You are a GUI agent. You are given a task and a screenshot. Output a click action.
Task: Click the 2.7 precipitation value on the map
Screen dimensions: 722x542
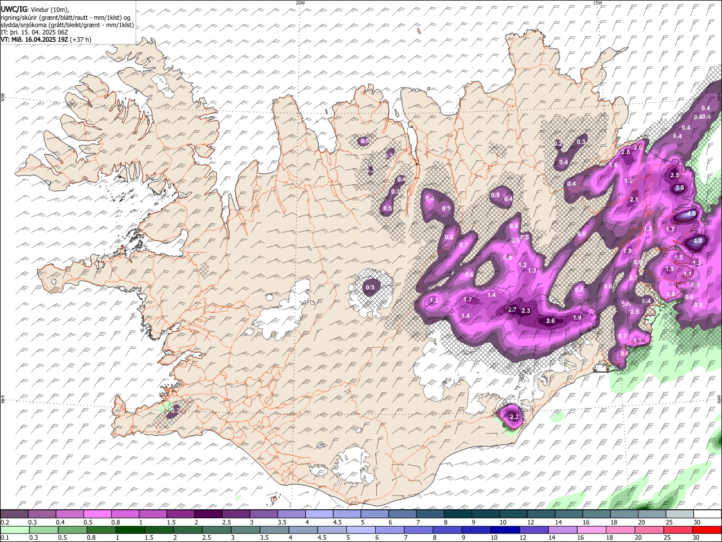point(512,309)
